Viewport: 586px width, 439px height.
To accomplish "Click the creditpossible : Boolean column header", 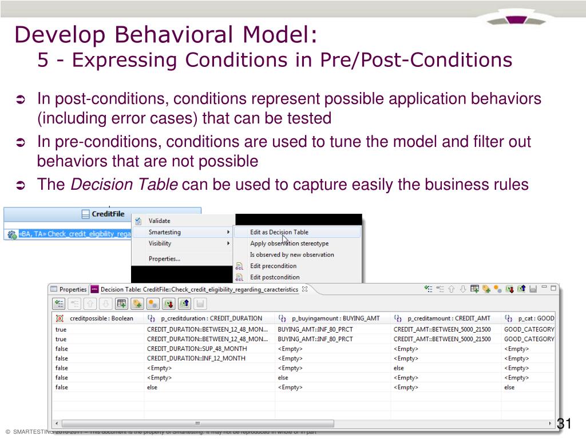I will (98, 318).
